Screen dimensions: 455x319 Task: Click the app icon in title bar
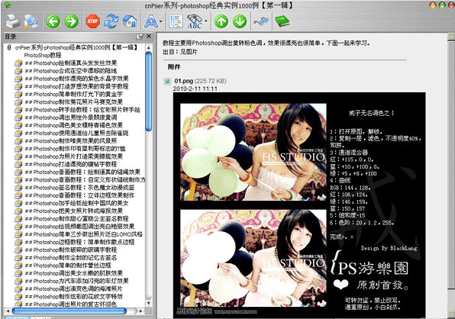[x=8, y=5]
